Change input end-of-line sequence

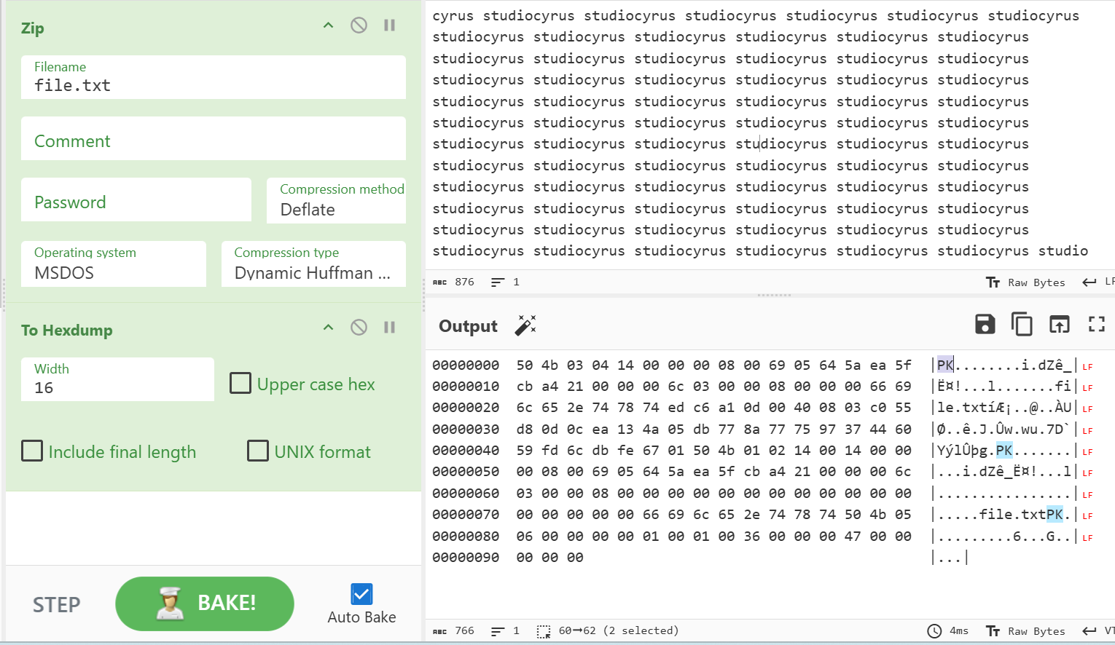click(1098, 282)
